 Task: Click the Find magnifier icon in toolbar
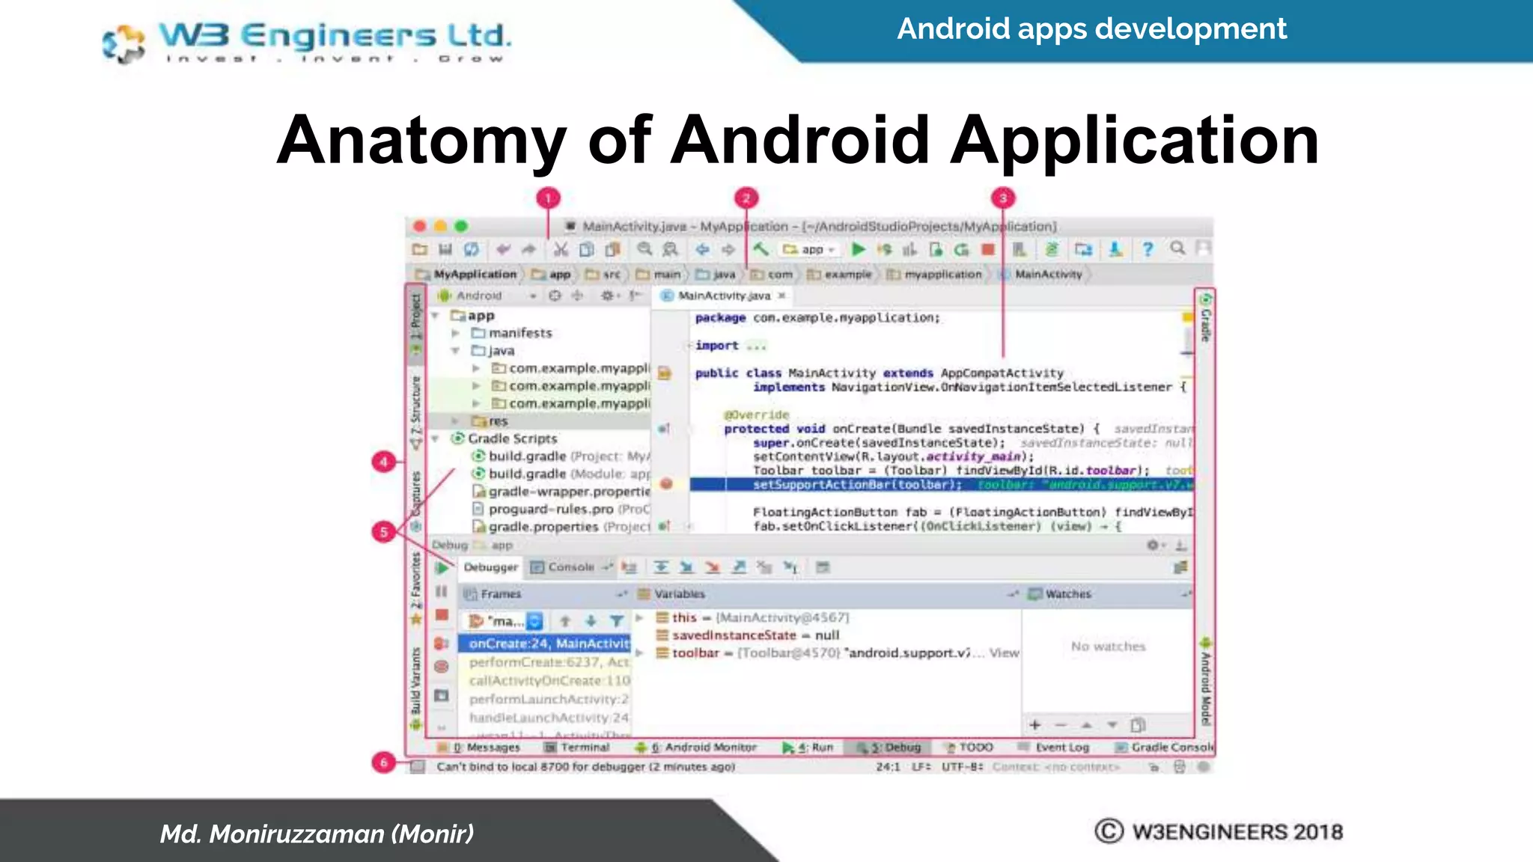644,249
